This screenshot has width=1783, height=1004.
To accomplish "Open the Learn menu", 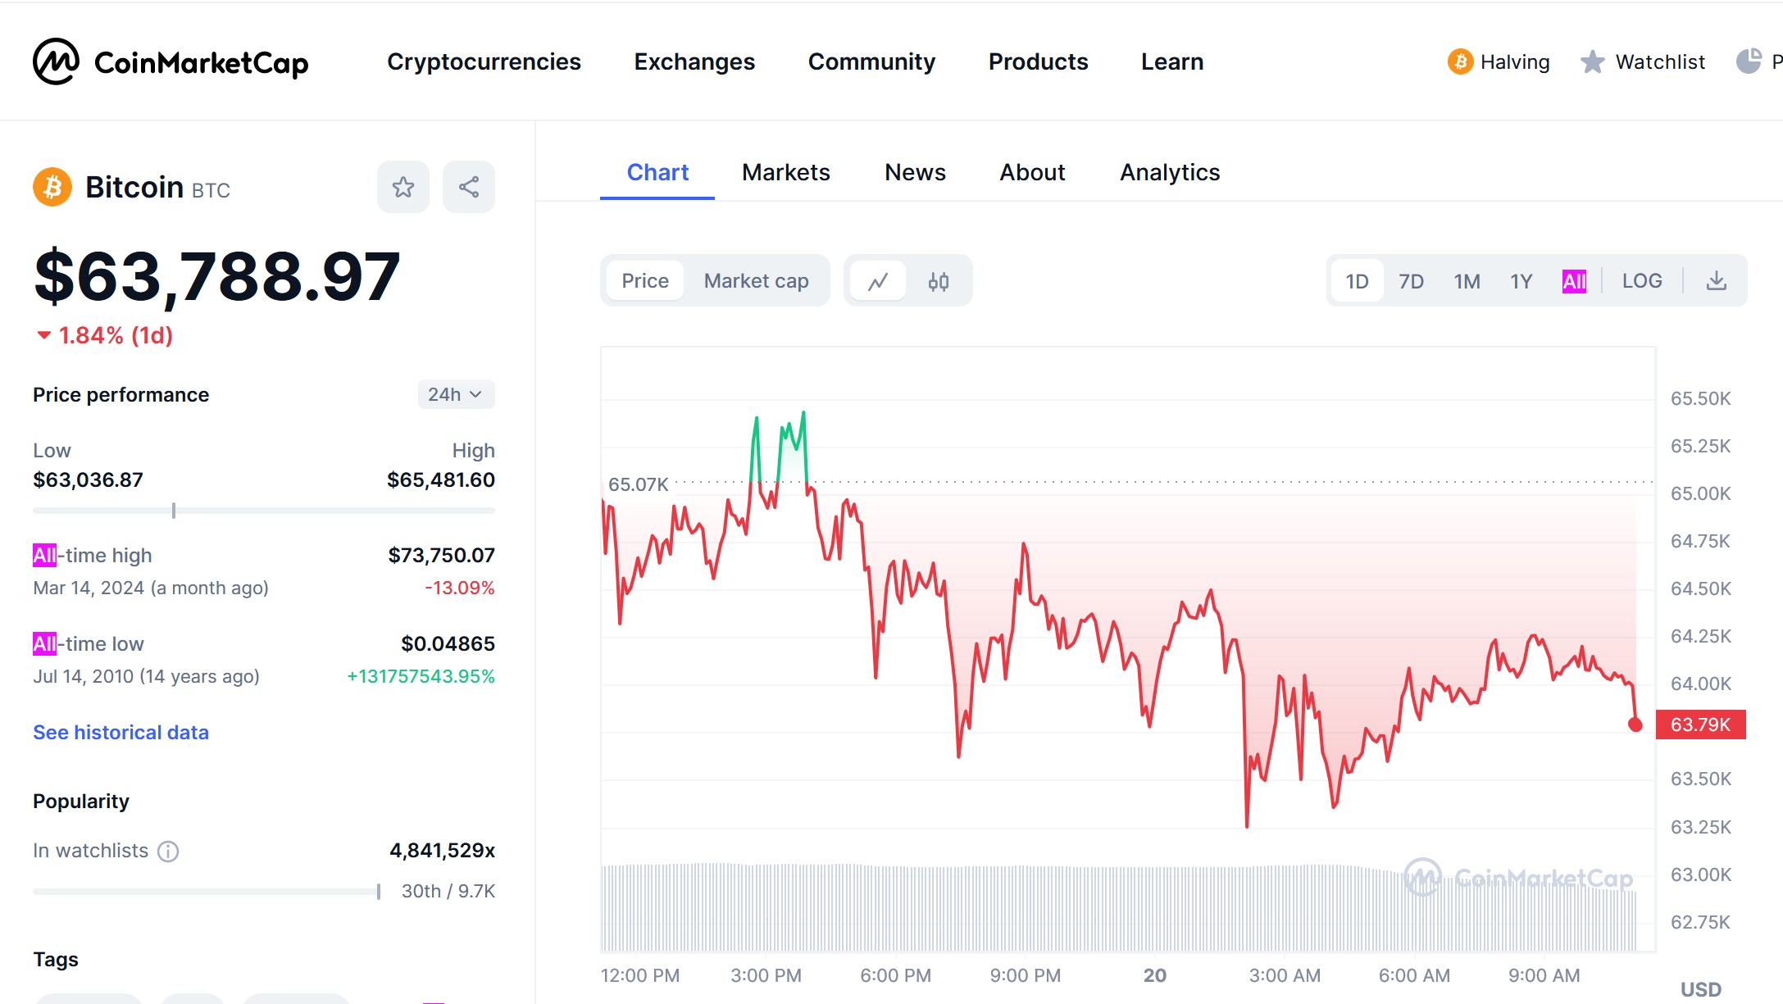I will (x=1172, y=61).
